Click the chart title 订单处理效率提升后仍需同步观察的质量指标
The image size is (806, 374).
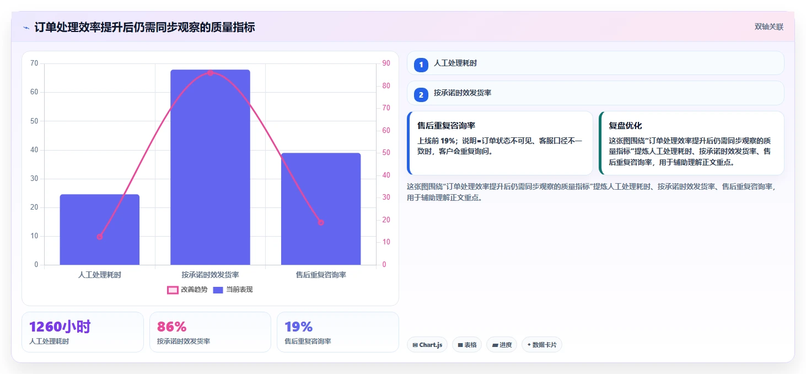[x=144, y=27]
